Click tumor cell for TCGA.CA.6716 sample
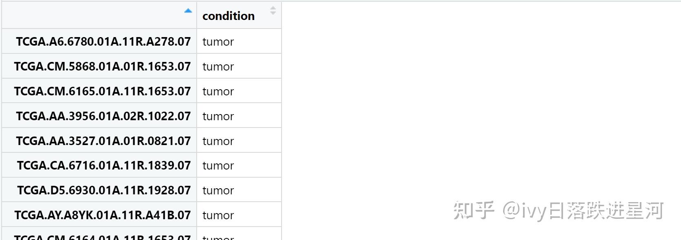Image resolution: width=681 pixels, height=240 pixels. coord(218,165)
